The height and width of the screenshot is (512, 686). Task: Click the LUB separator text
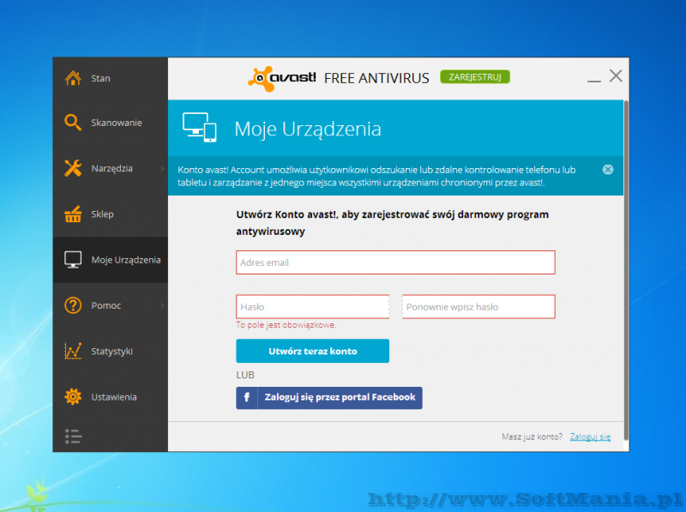(245, 375)
